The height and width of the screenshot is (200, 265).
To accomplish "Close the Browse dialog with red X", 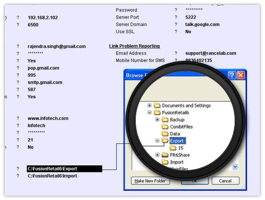I will pyautogui.click(x=241, y=75).
